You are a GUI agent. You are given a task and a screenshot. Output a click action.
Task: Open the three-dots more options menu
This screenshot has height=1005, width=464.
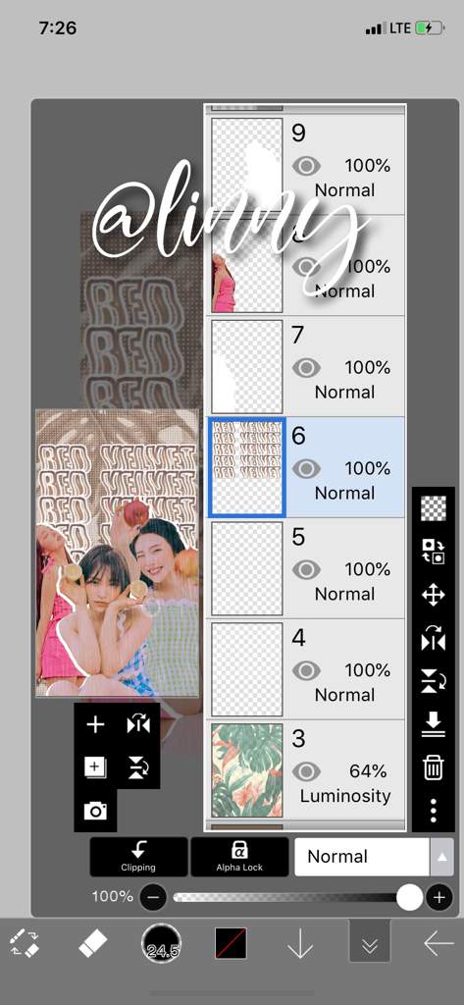pos(434,810)
